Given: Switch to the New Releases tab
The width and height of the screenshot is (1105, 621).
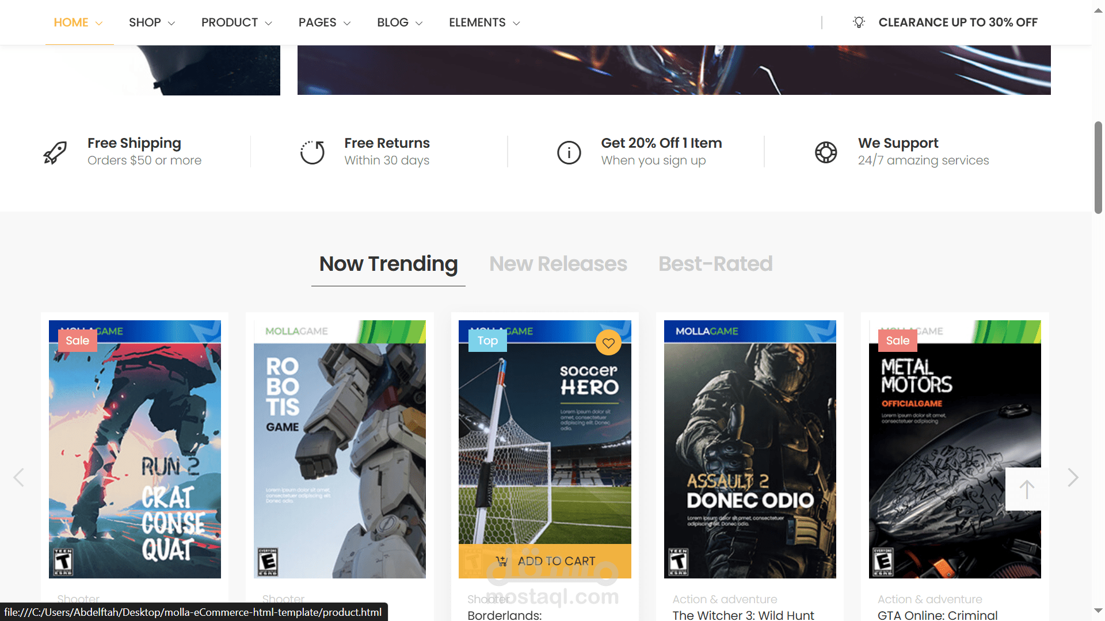Looking at the screenshot, I should click(x=558, y=264).
